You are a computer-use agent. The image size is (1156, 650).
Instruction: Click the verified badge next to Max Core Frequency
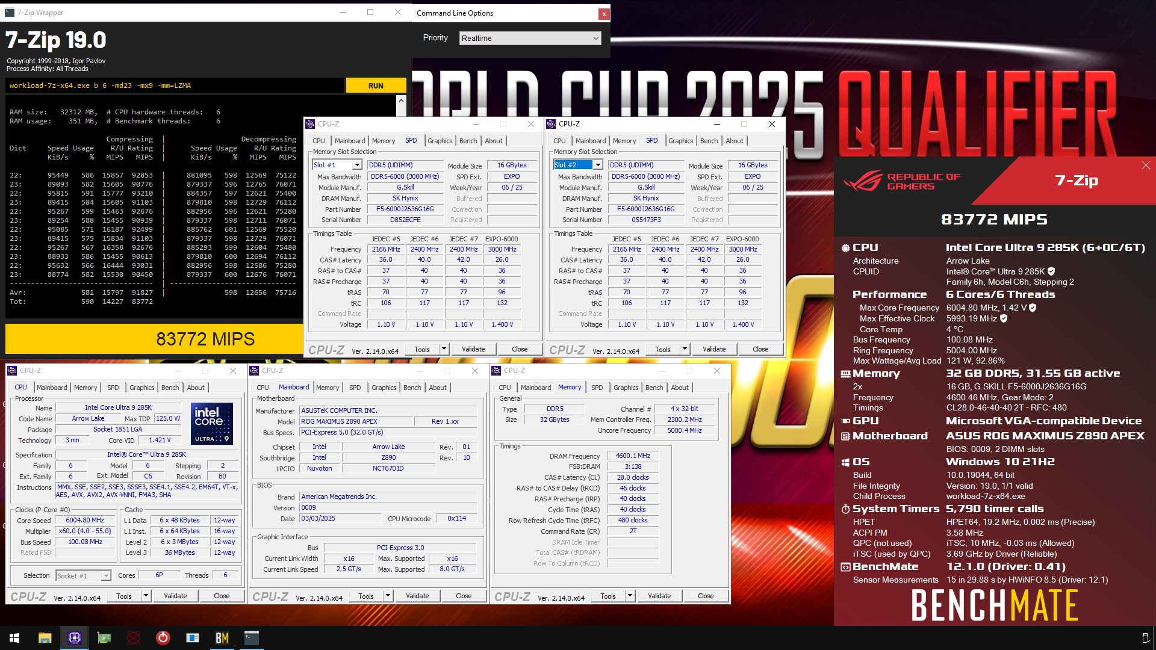[1033, 308]
